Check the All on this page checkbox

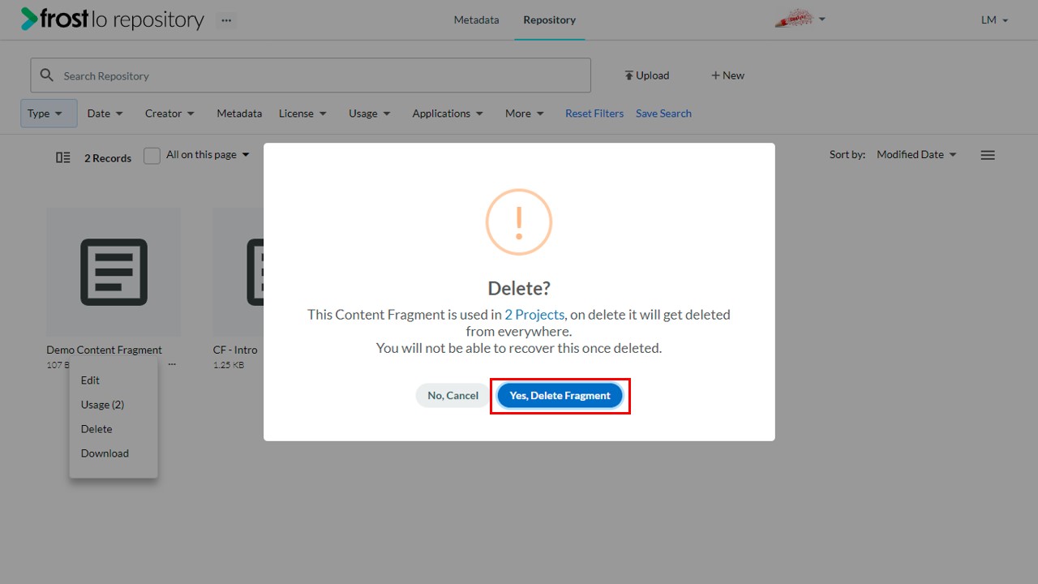pos(152,156)
